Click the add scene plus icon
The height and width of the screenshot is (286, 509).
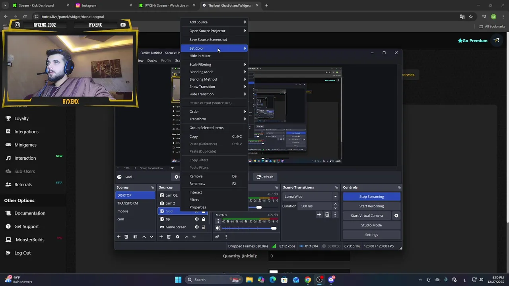pyautogui.click(x=119, y=237)
